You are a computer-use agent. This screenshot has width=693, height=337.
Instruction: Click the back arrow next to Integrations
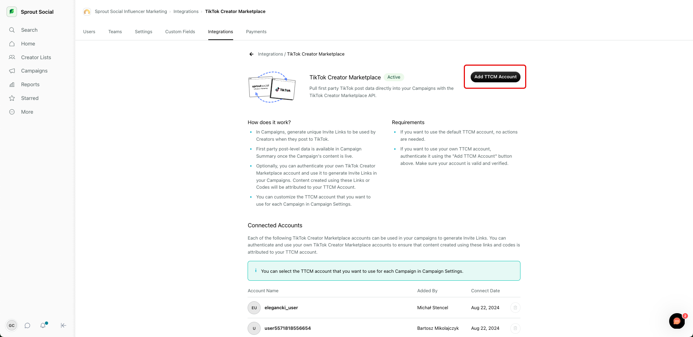[251, 54]
